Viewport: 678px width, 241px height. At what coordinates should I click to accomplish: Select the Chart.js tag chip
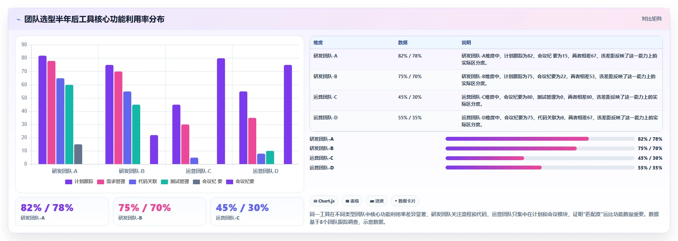(x=324, y=201)
